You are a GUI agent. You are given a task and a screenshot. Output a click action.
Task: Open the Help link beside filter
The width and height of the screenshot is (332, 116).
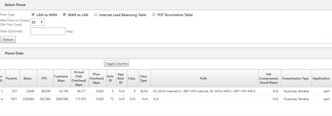pos(70,32)
